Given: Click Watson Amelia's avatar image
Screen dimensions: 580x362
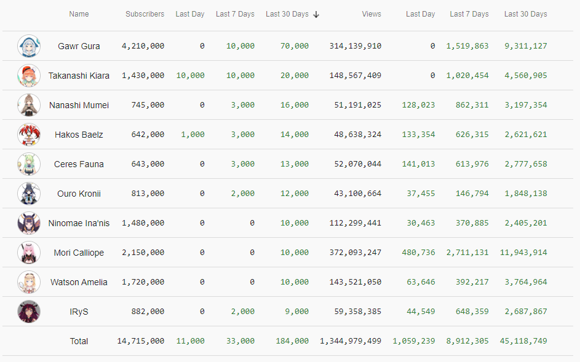Looking at the screenshot, I should [29, 282].
